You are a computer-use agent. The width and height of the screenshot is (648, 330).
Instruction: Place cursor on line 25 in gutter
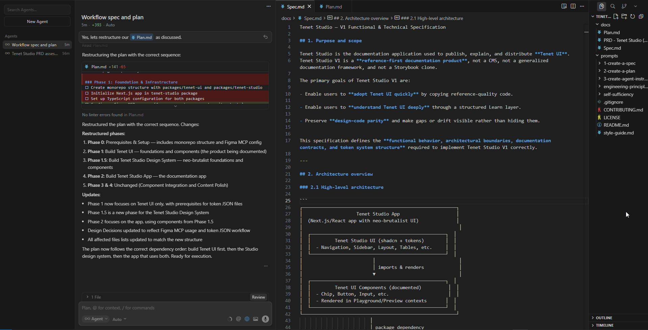point(288,201)
